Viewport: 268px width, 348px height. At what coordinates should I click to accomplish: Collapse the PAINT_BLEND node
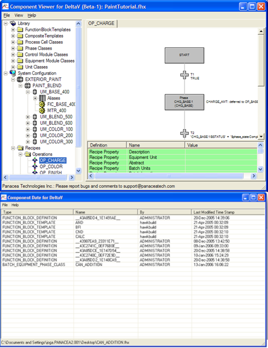[x=20, y=85]
